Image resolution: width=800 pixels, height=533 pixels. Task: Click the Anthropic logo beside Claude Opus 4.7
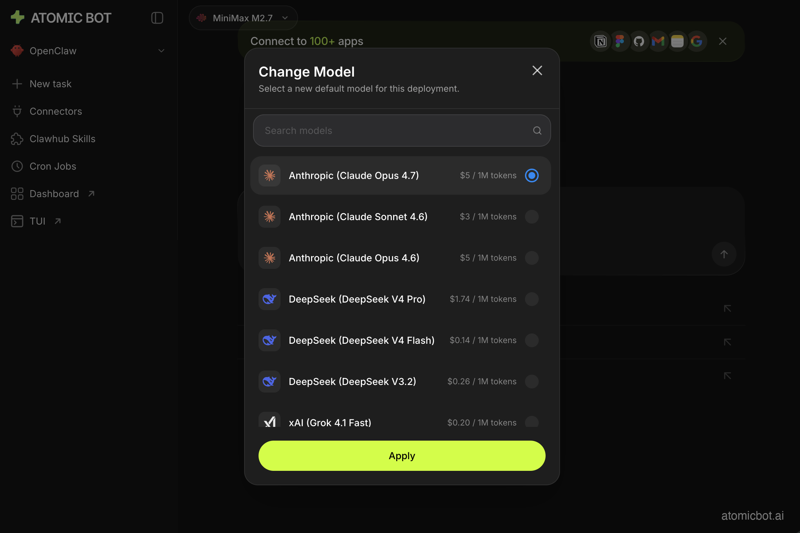coord(270,175)
